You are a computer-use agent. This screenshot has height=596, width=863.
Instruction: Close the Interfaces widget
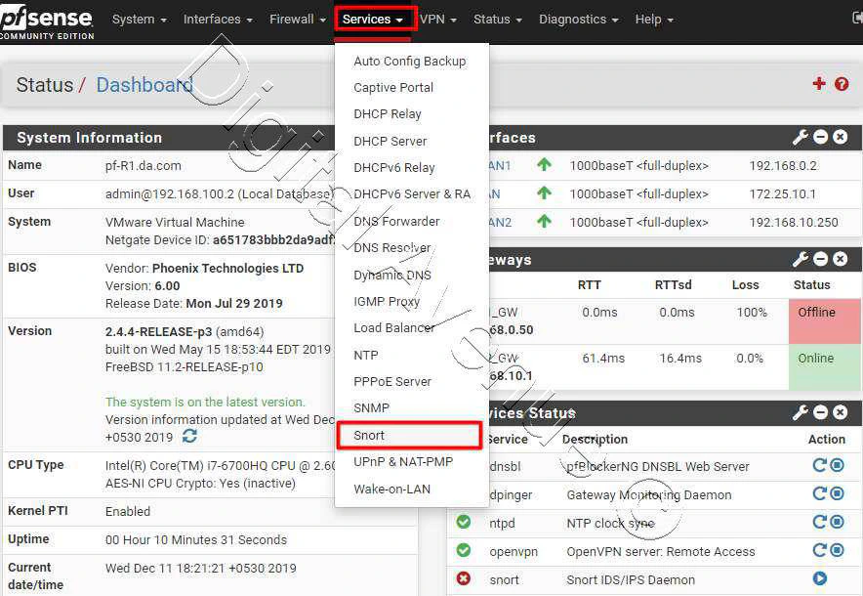[840, 137]
